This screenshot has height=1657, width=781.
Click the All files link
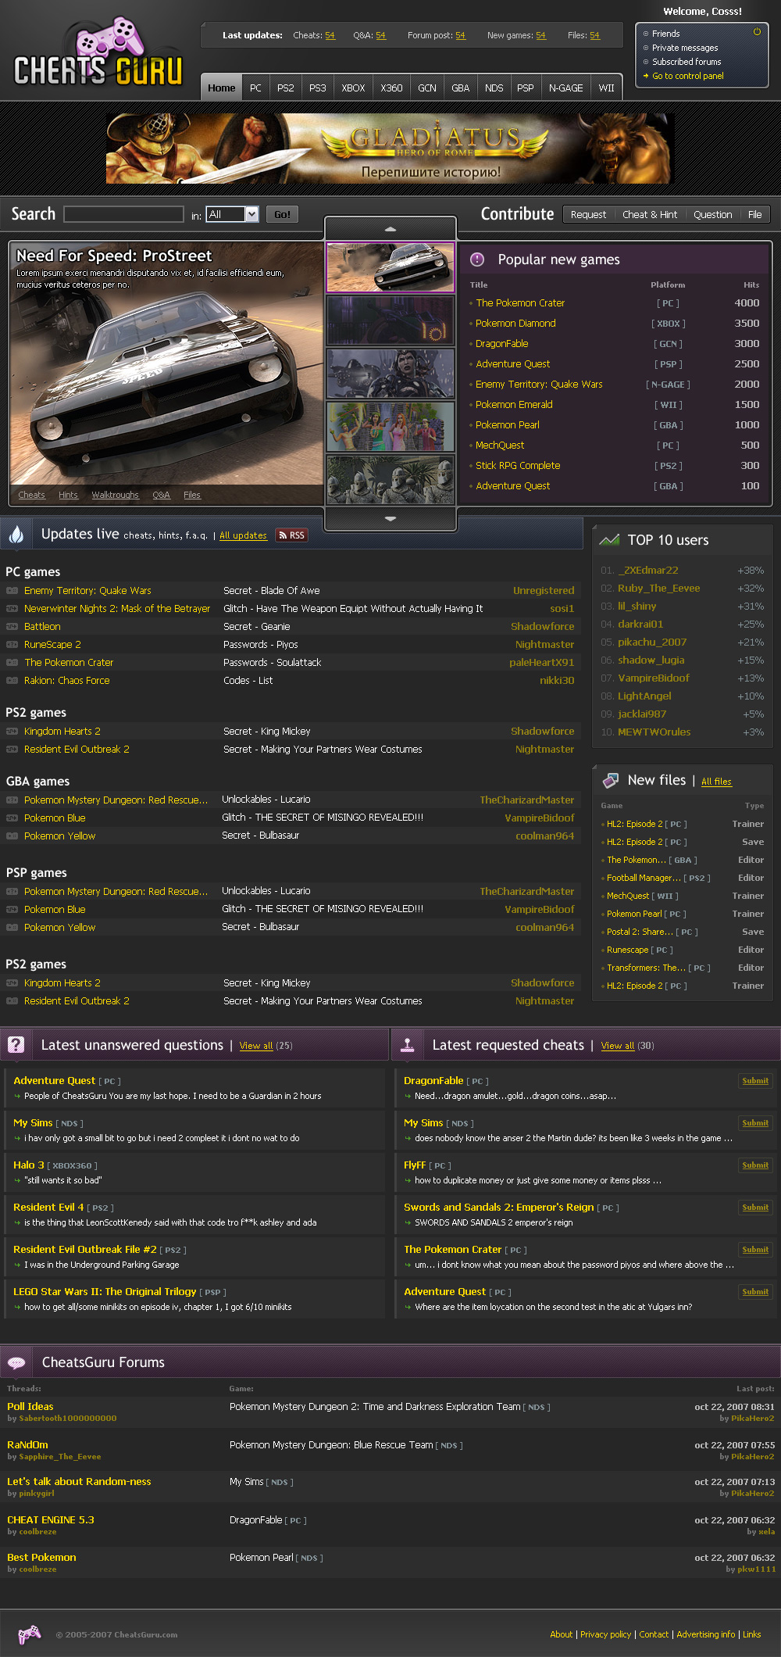point(716,782)
